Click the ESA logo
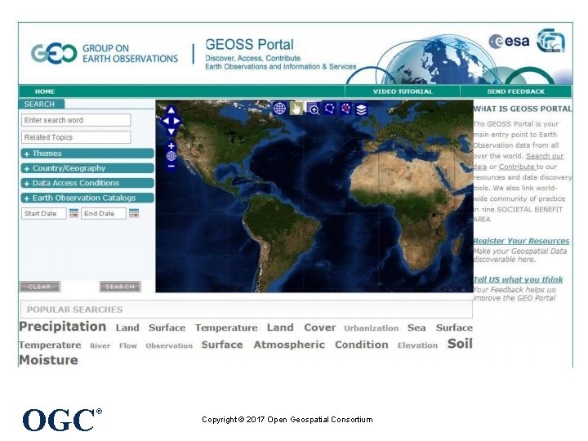588x441 pixels. (x=509, y=42)
